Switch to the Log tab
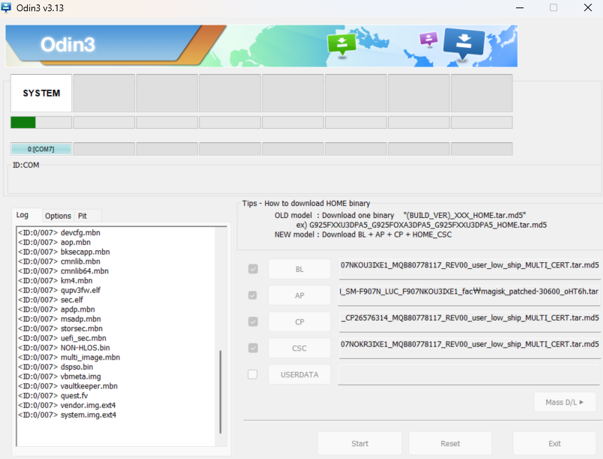The image size is (603, 459). 22,215
